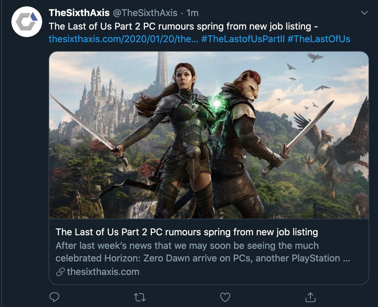This screenshot has width=378, height=307.
Task: Click the thesixthaxis.com card domain text
Action: (x=103, y=272)
